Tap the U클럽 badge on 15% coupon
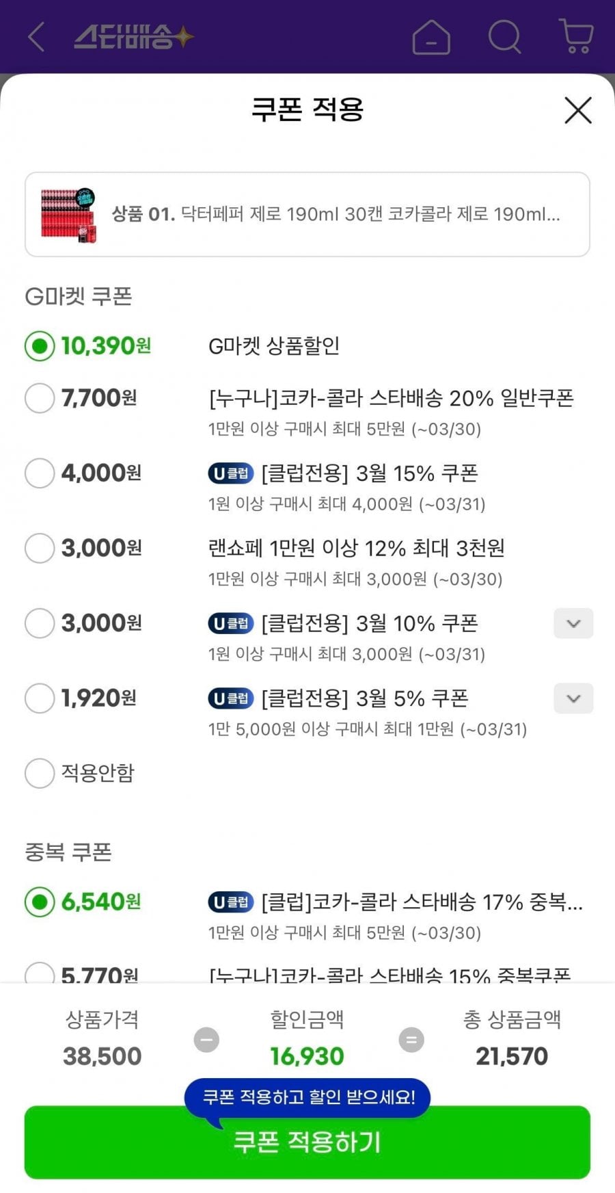This screenshot has height=1193, width=615. click(x=230, y=473)
